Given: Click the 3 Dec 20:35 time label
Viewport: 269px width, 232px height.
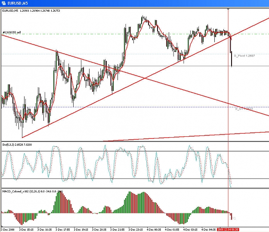Looking at the screenshot, I should 99,229.
